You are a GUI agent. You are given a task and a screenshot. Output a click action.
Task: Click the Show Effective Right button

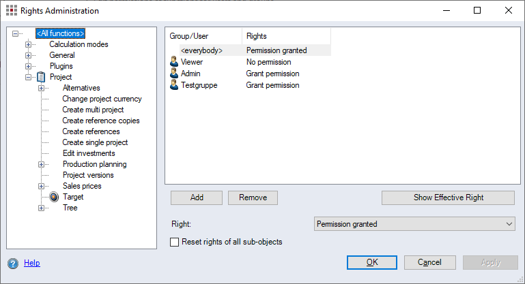[x=448, y=198]
